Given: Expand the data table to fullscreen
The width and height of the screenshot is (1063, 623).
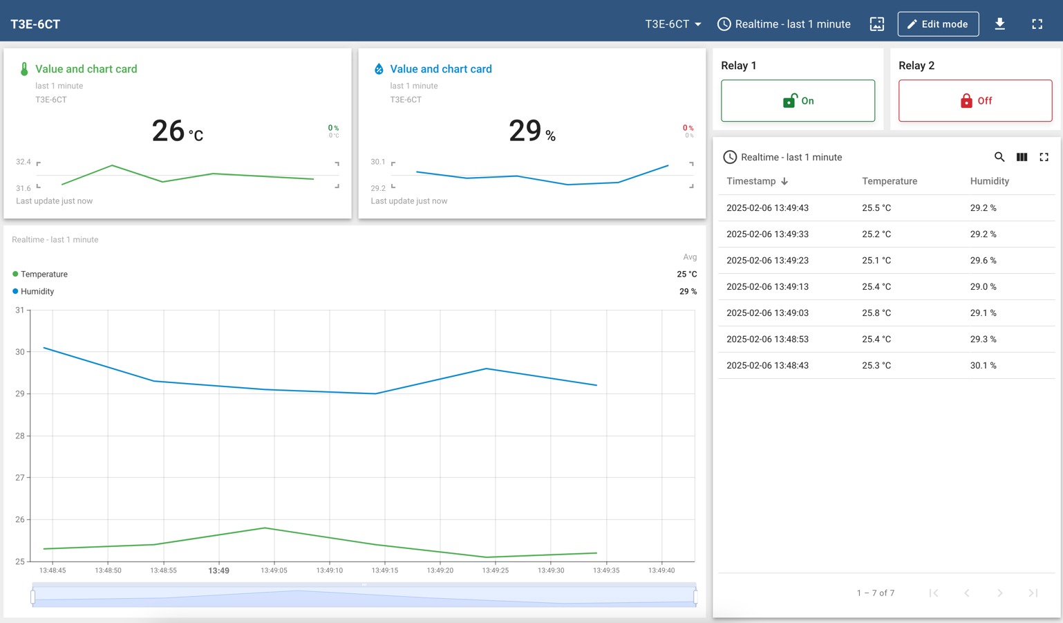Looking at the screenshot, I should click(1044, 157).
